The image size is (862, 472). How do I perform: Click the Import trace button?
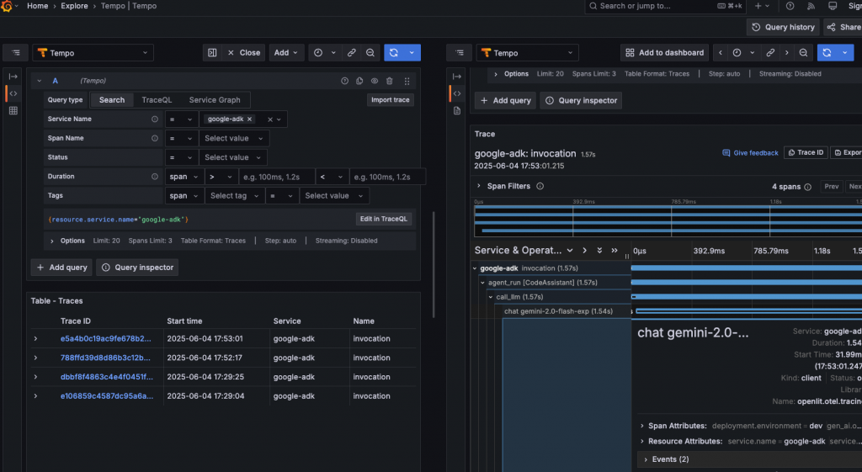click(x=391, y=99)
